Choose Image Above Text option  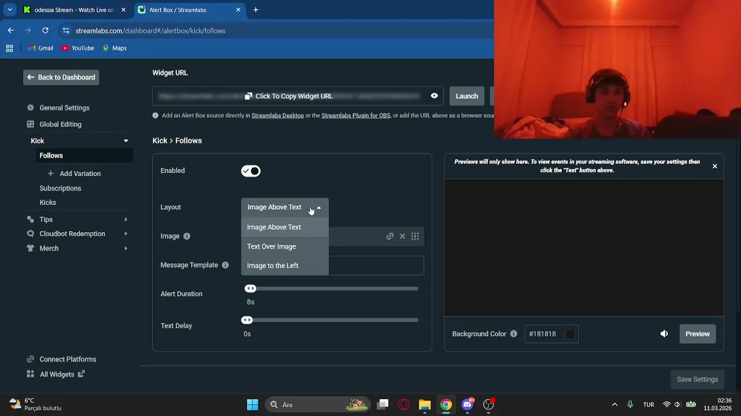(285, 227)
